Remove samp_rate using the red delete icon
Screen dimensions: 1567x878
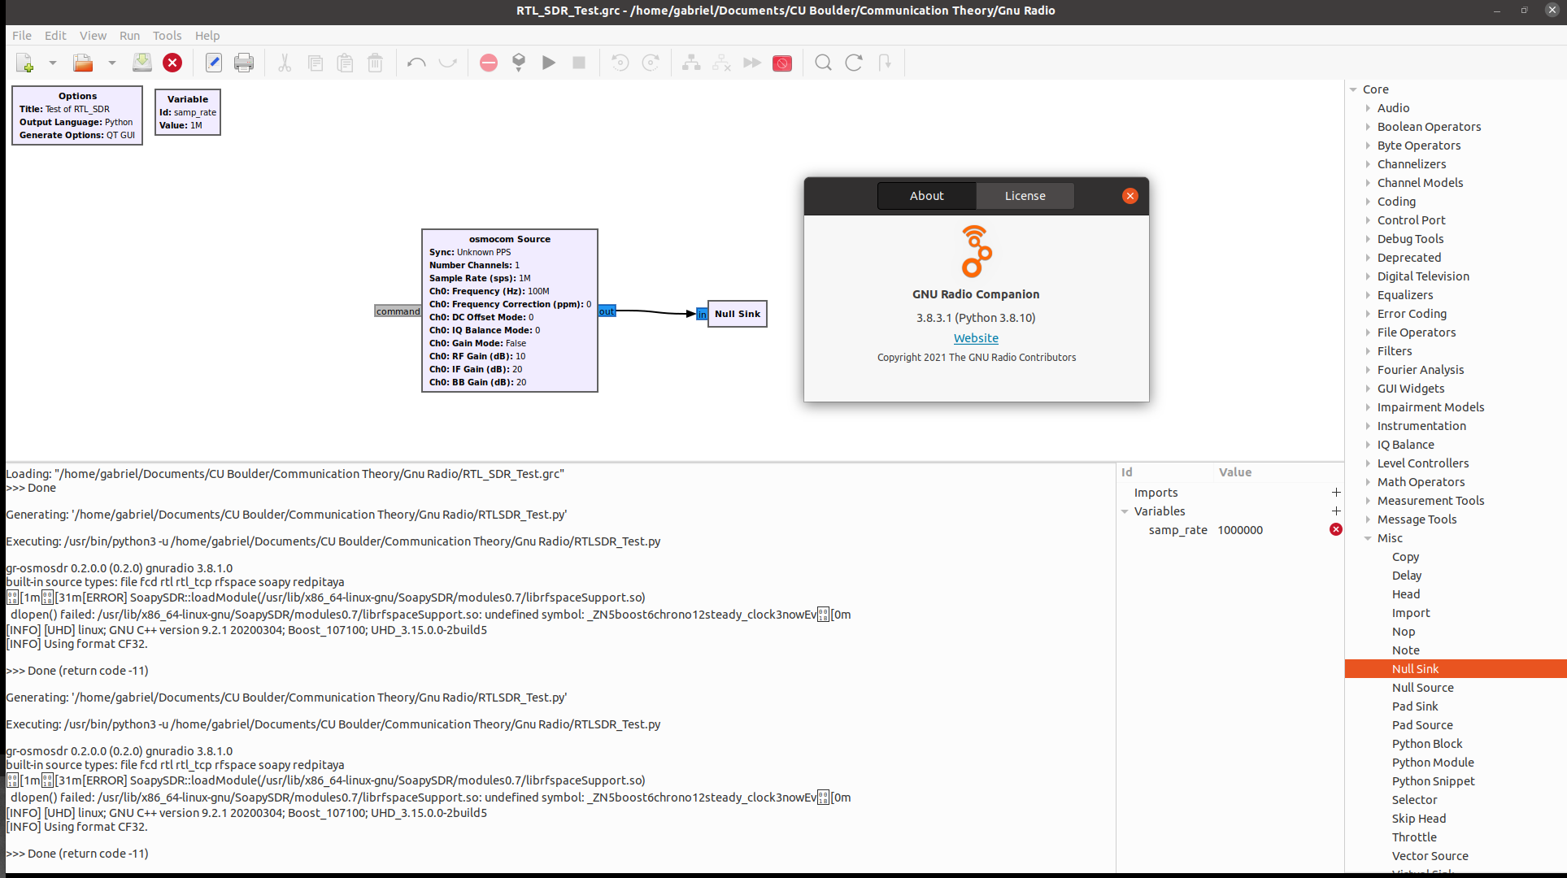pyautogui.click(x=1335, y=529)
